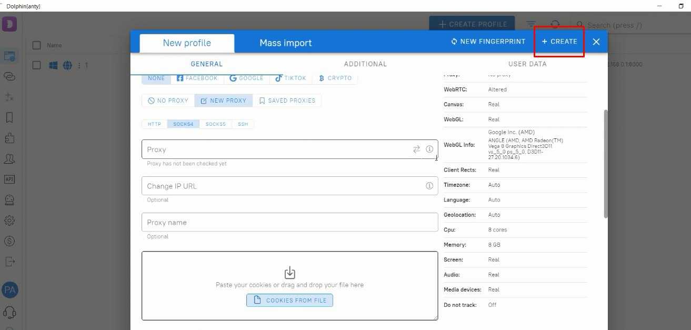This screenshot has width=691, height=330.
Task: Click info icon in Change IP URL field
Action: click(x=429, y=186)
